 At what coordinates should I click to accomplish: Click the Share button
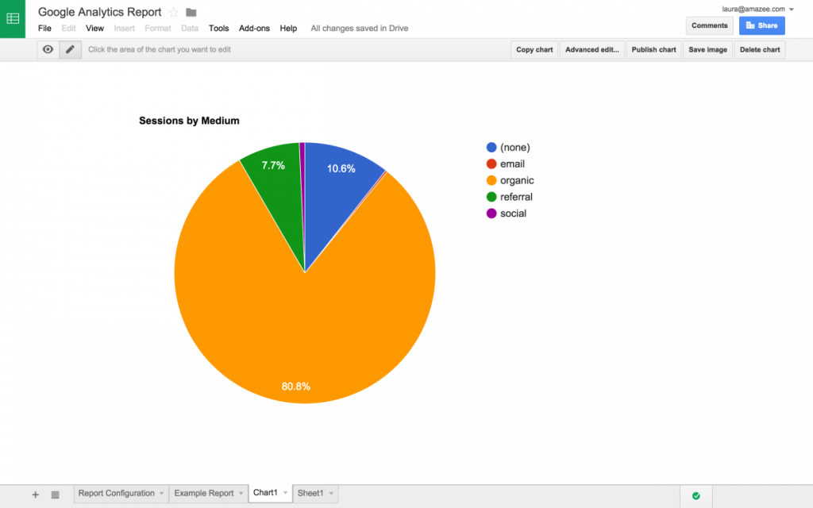[x=761, y=25]
